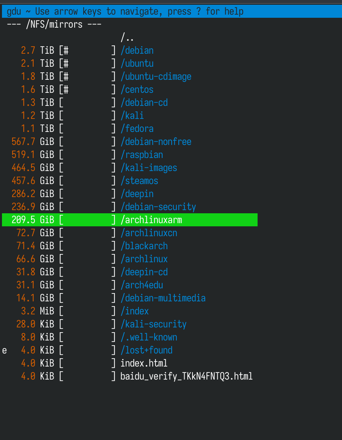
Task: Click the /debian-security folder entry
Action: [x=158, y=207]
